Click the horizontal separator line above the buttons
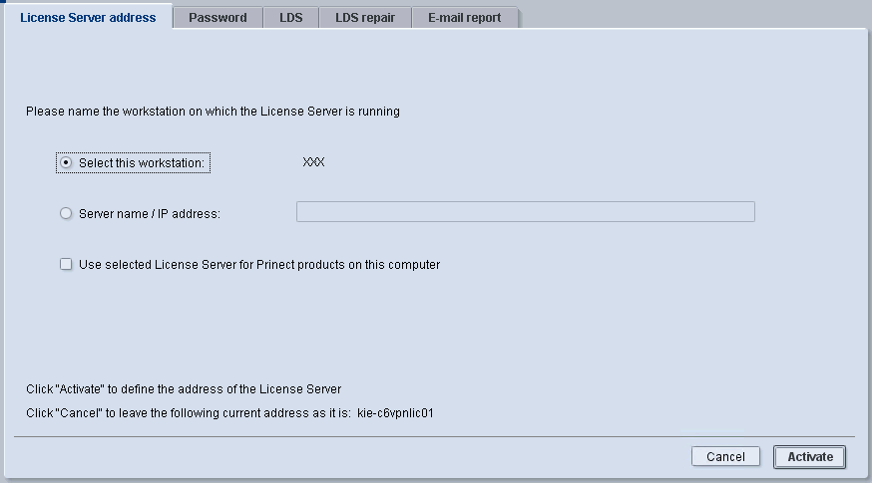Viewport: 872px width, 483px height. point(435,436)
